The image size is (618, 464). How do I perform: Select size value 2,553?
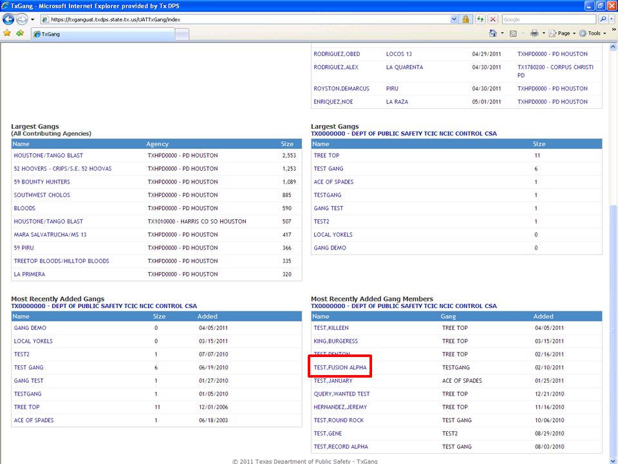tap(289, 155)
